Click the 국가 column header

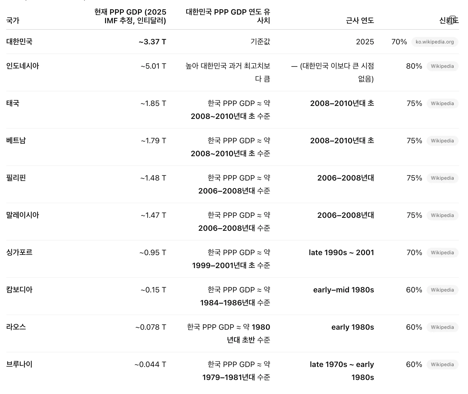tap(13, 21)
